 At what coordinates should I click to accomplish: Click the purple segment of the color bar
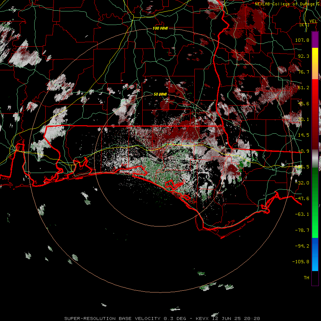tap(315, 40)
